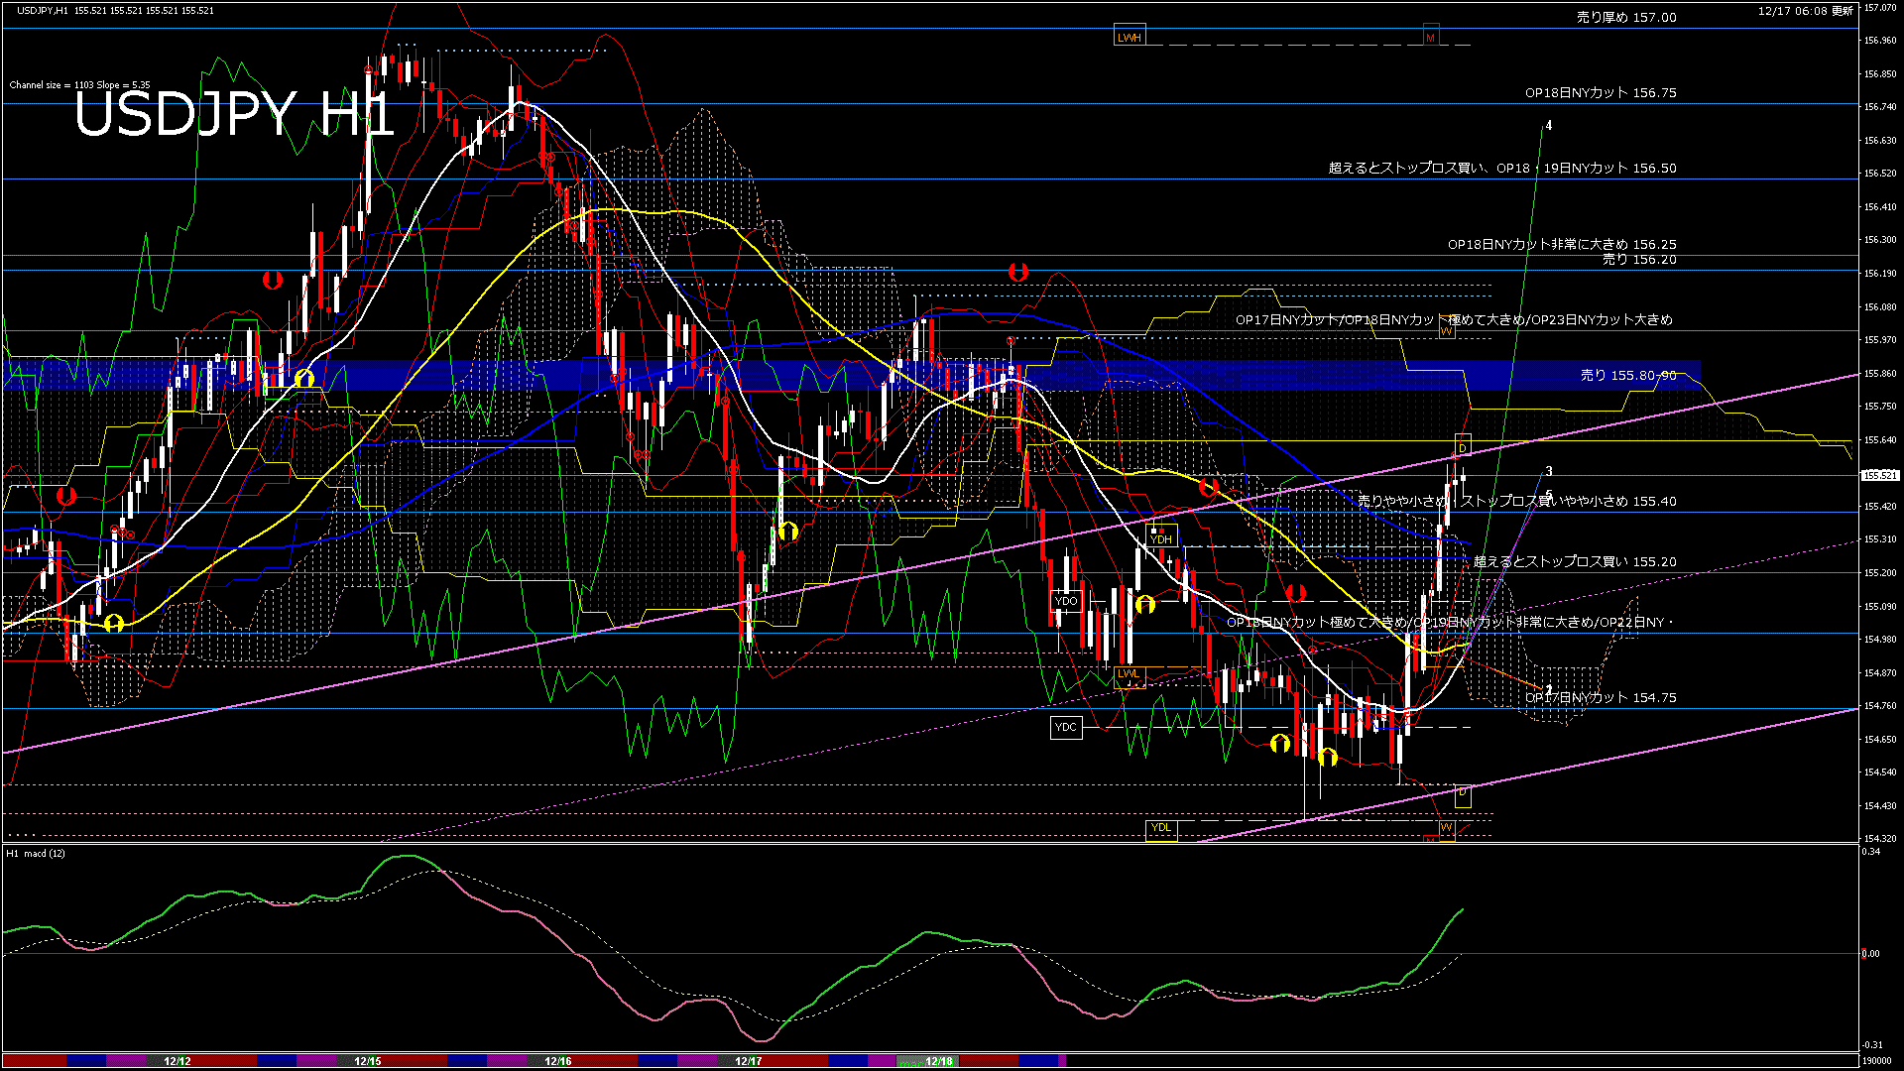Image resolution: width=1904 pixels, height=1071 pixels.
Task: Click the orange W box next to YDL line
Action: pos(1446,828)
